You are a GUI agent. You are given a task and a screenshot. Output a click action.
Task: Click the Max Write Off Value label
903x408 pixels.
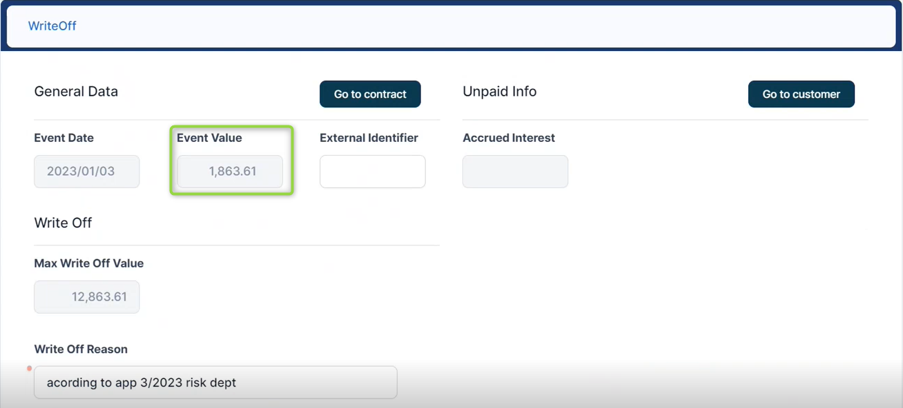point(89,263)
